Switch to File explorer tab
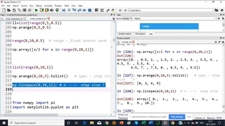Screen dimensions: 225x126 (140, 34)
